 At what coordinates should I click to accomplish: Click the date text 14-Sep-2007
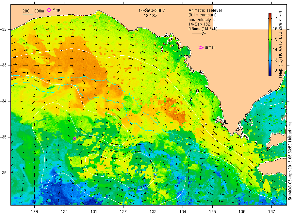(152, 10)
